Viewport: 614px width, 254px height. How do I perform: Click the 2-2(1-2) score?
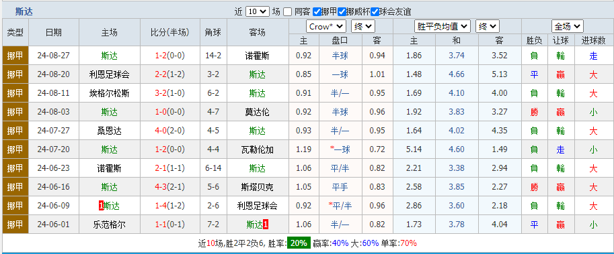[169, 74]
